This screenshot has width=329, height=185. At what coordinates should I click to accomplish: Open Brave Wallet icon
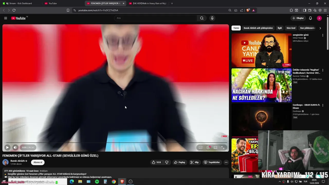310,10
